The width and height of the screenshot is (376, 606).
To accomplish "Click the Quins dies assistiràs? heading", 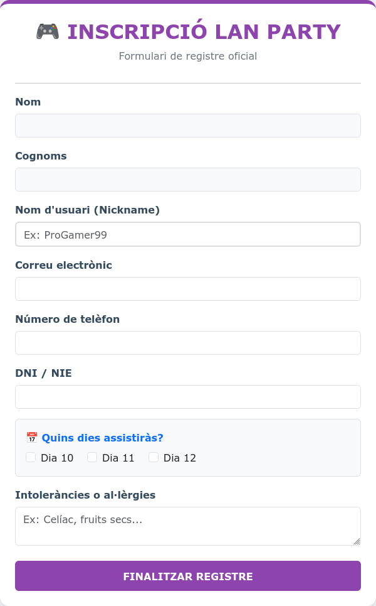I will click(x=102, y=438).
